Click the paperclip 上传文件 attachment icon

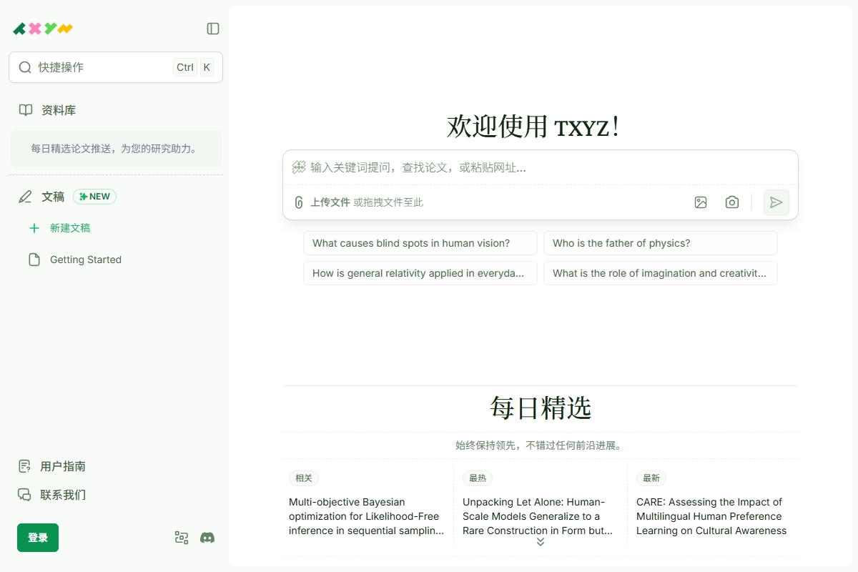(298, 202)
